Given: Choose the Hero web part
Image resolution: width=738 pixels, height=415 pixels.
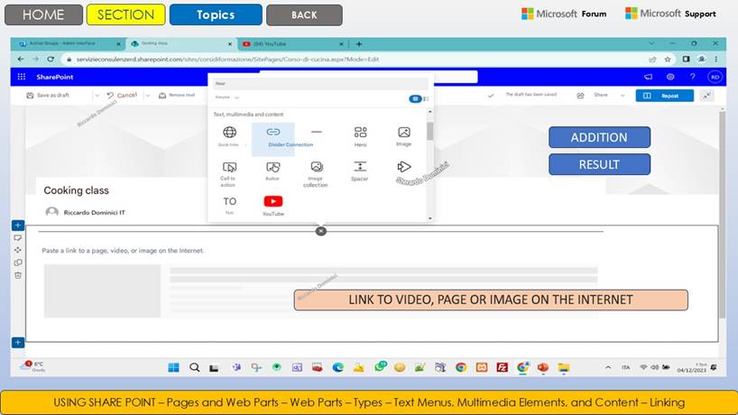Looking at the screenshot, I should [361, 136].
